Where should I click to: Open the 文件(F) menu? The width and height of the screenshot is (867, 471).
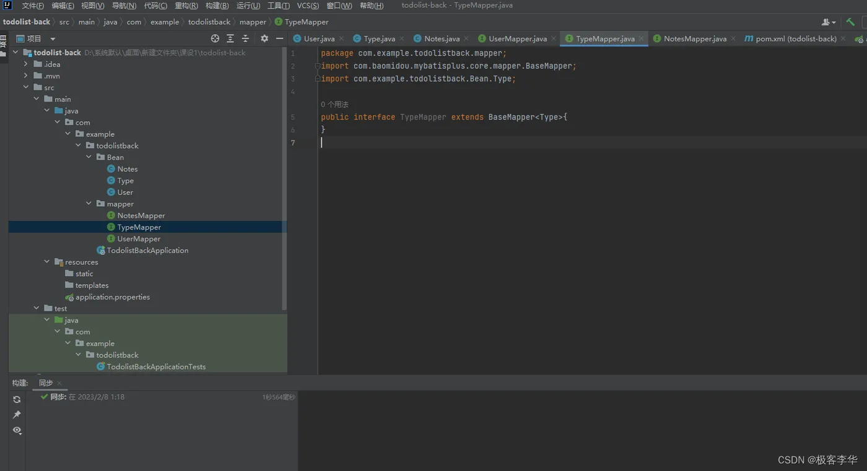click(x=33, y=6)
